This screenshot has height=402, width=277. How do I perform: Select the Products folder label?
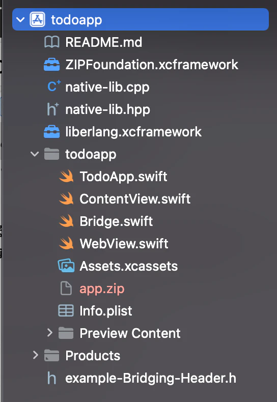click(93, 356)
